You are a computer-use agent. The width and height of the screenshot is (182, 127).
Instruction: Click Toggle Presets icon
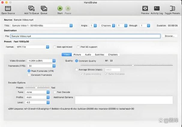click(172, 8)
